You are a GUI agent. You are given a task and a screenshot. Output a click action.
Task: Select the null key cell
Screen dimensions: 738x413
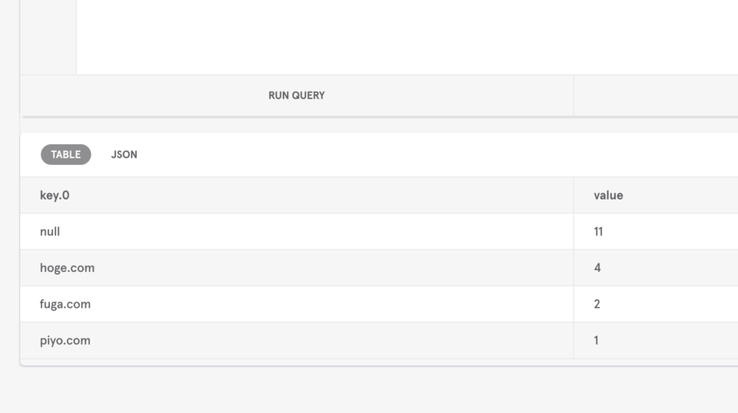tap(50, 232)
